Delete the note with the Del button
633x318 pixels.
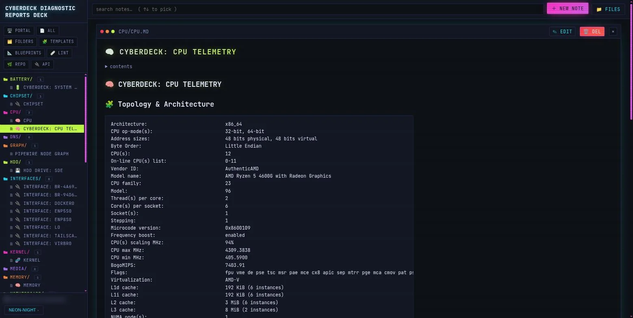pyautogui.click(x=592, y=31)
